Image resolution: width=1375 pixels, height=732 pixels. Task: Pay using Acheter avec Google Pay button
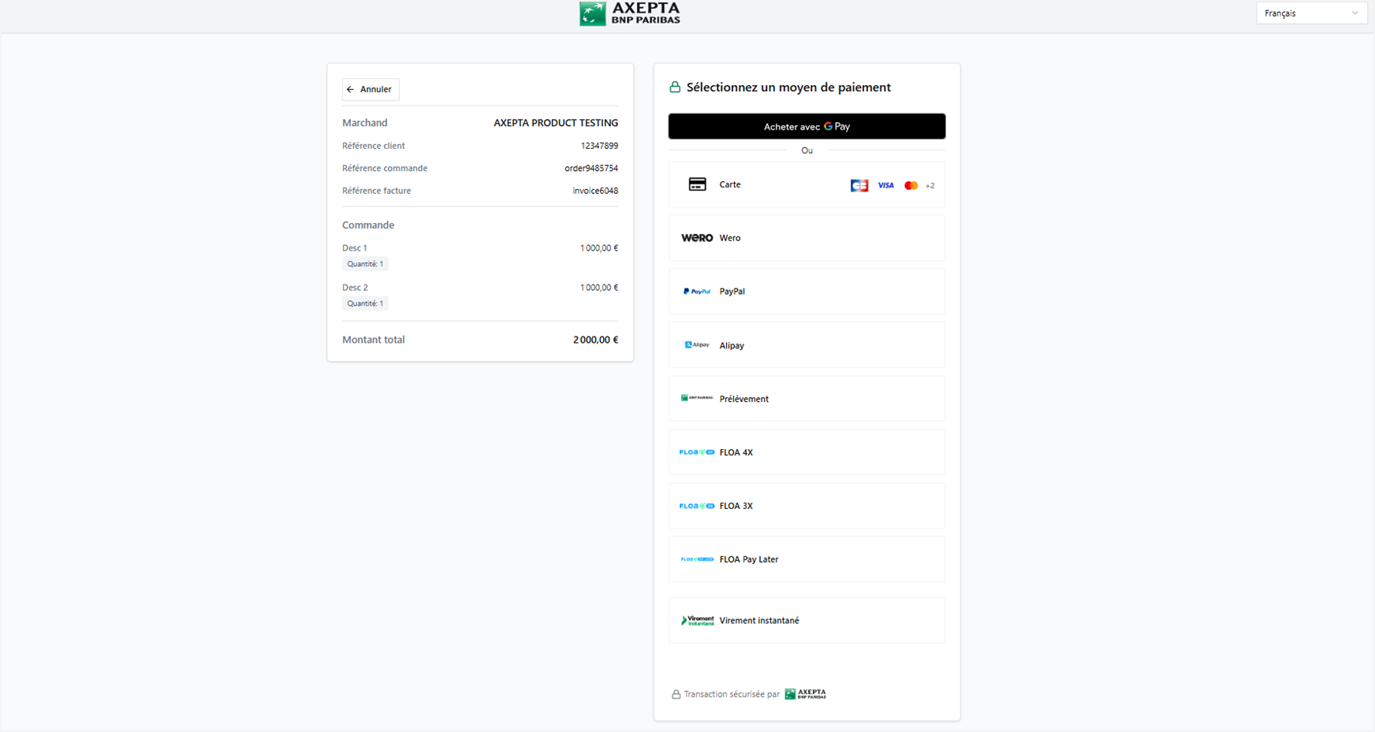point(807,126)
